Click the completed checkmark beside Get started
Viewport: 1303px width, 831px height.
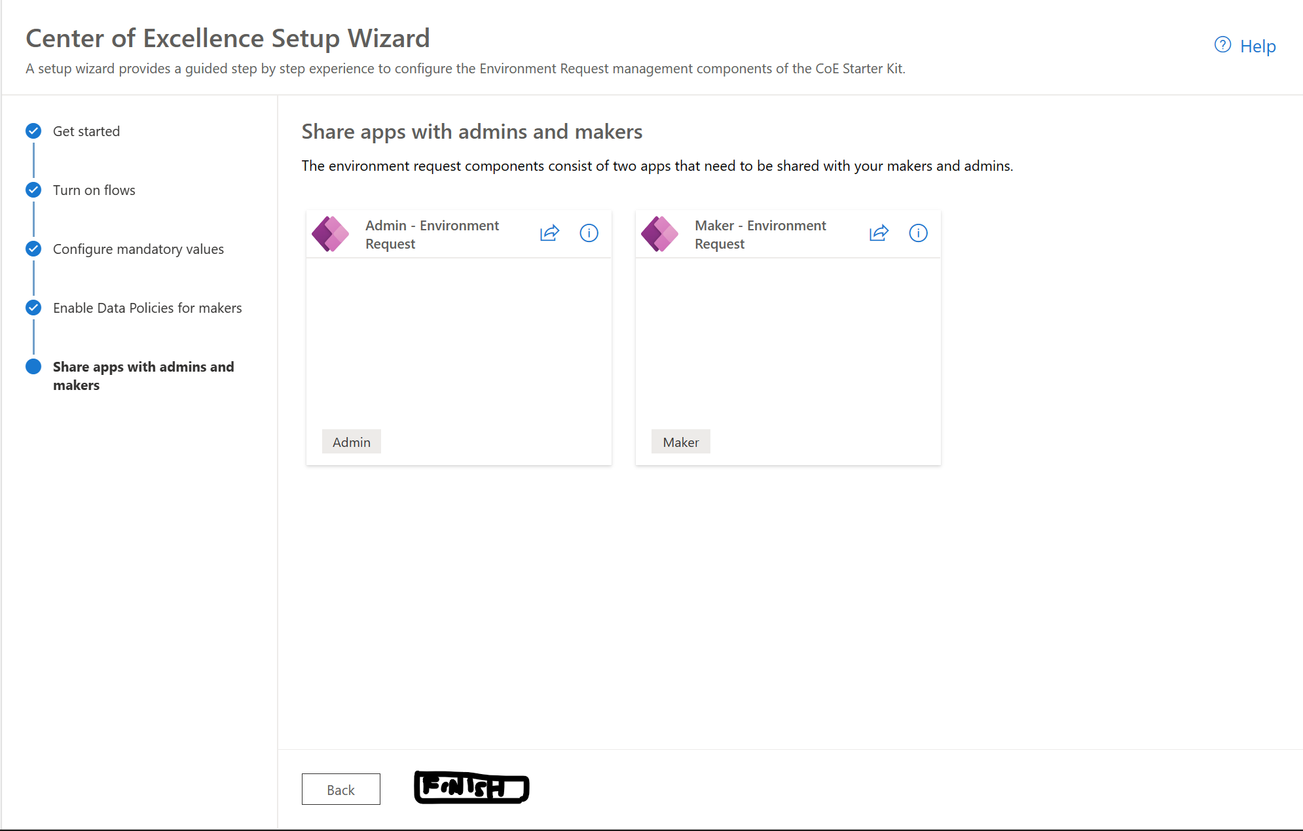33,131
